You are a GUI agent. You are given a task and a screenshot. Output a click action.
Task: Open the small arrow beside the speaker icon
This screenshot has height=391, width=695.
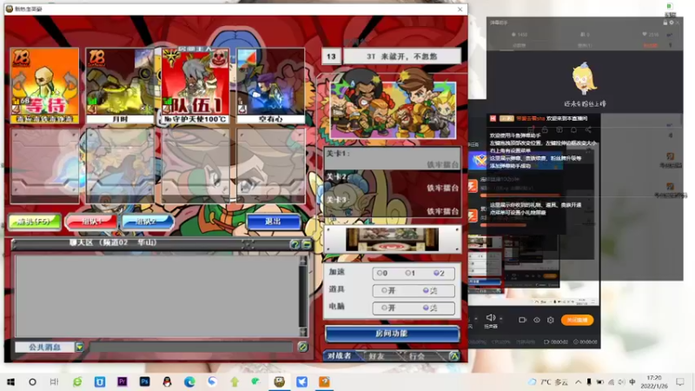click(x=501, y=318)
